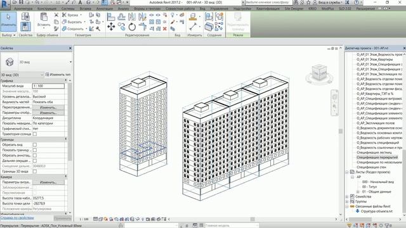Select the Offset tool in Редактирование
This screenshot has height=228, width=406.
pyautogui.click(x=121, y=17)
